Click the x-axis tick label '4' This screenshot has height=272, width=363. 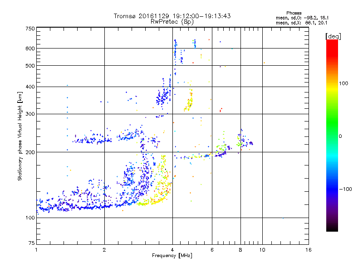click(x=172, y=250)
